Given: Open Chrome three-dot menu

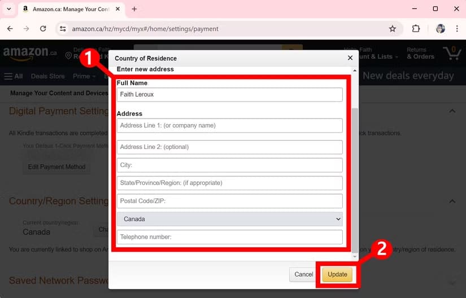Looking at the screenshot, I should 457,29.
